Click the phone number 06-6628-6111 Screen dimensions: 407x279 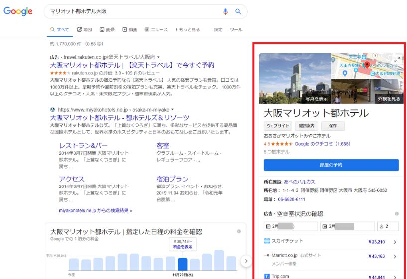(291, 199)
